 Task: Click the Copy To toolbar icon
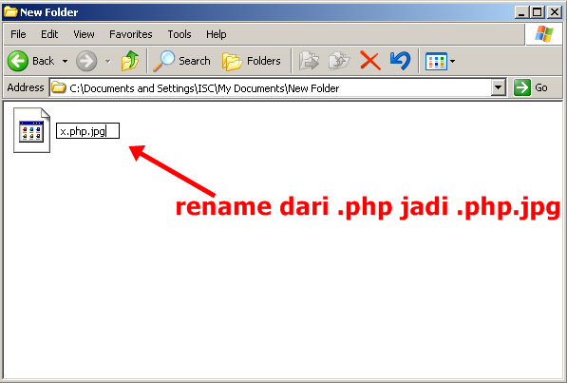pyautogui.click(x=339, y=61)
